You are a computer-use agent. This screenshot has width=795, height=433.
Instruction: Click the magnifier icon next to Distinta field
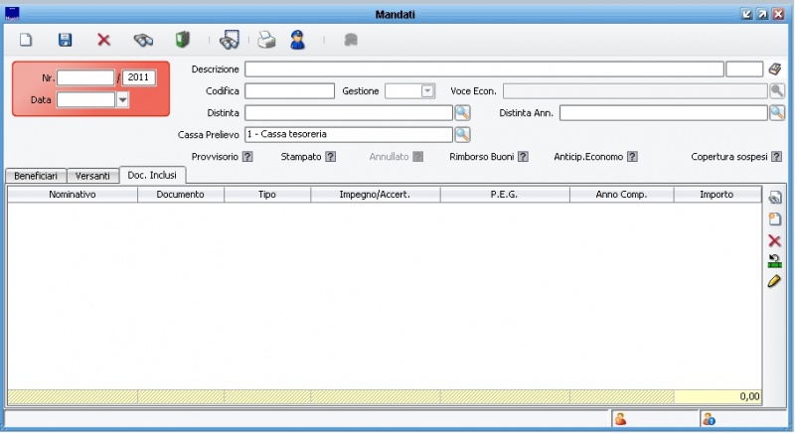462,113
